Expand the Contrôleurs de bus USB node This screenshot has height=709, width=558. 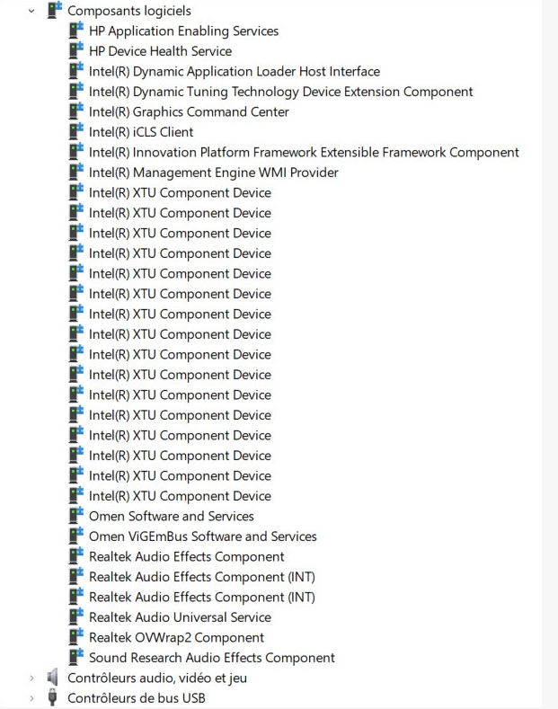pos(31,698)
